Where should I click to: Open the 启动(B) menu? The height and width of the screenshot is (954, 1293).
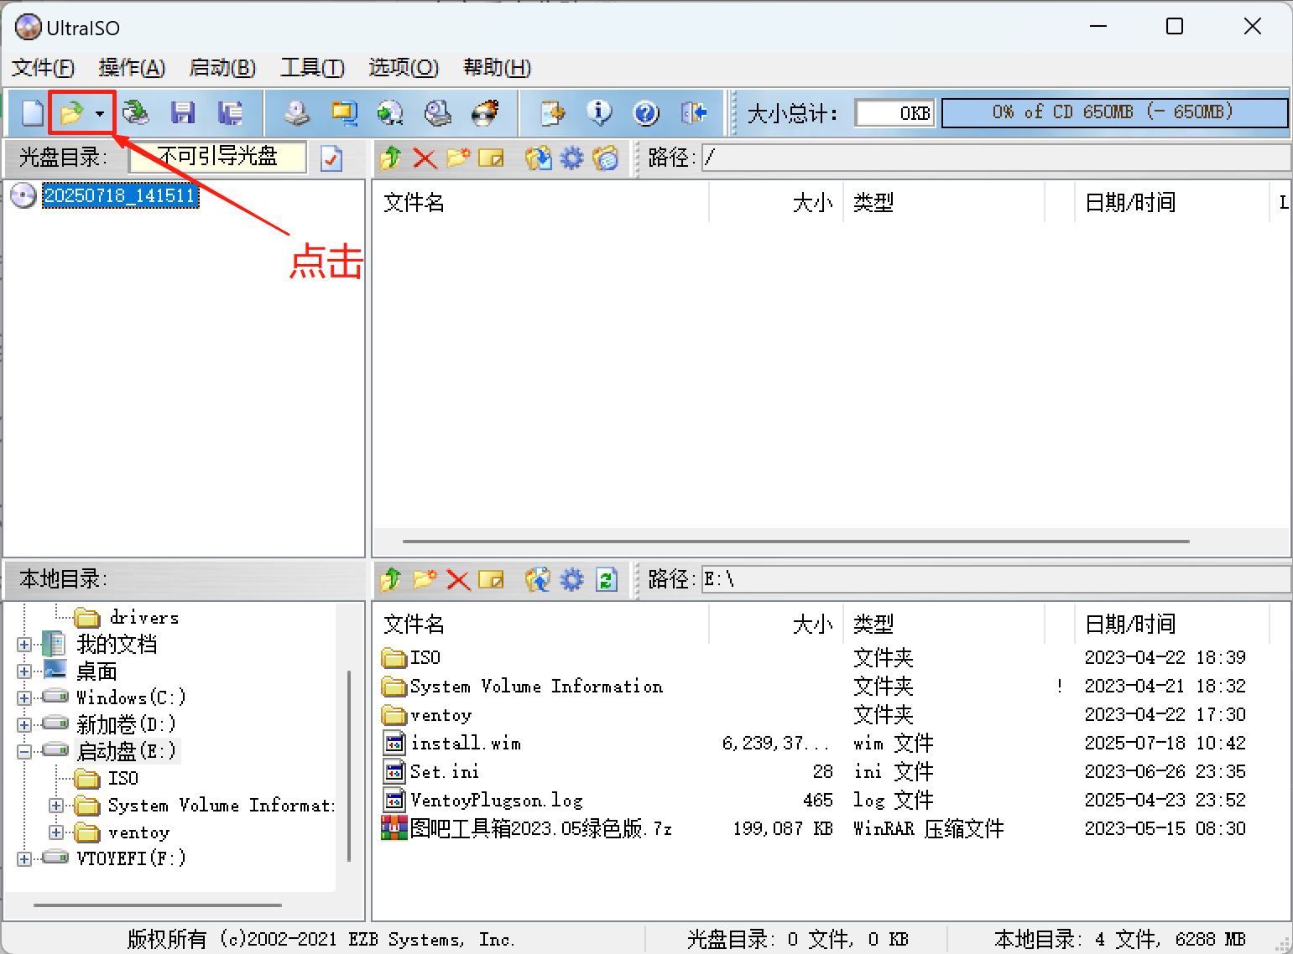pyautogui.click(x=222, y=67)
